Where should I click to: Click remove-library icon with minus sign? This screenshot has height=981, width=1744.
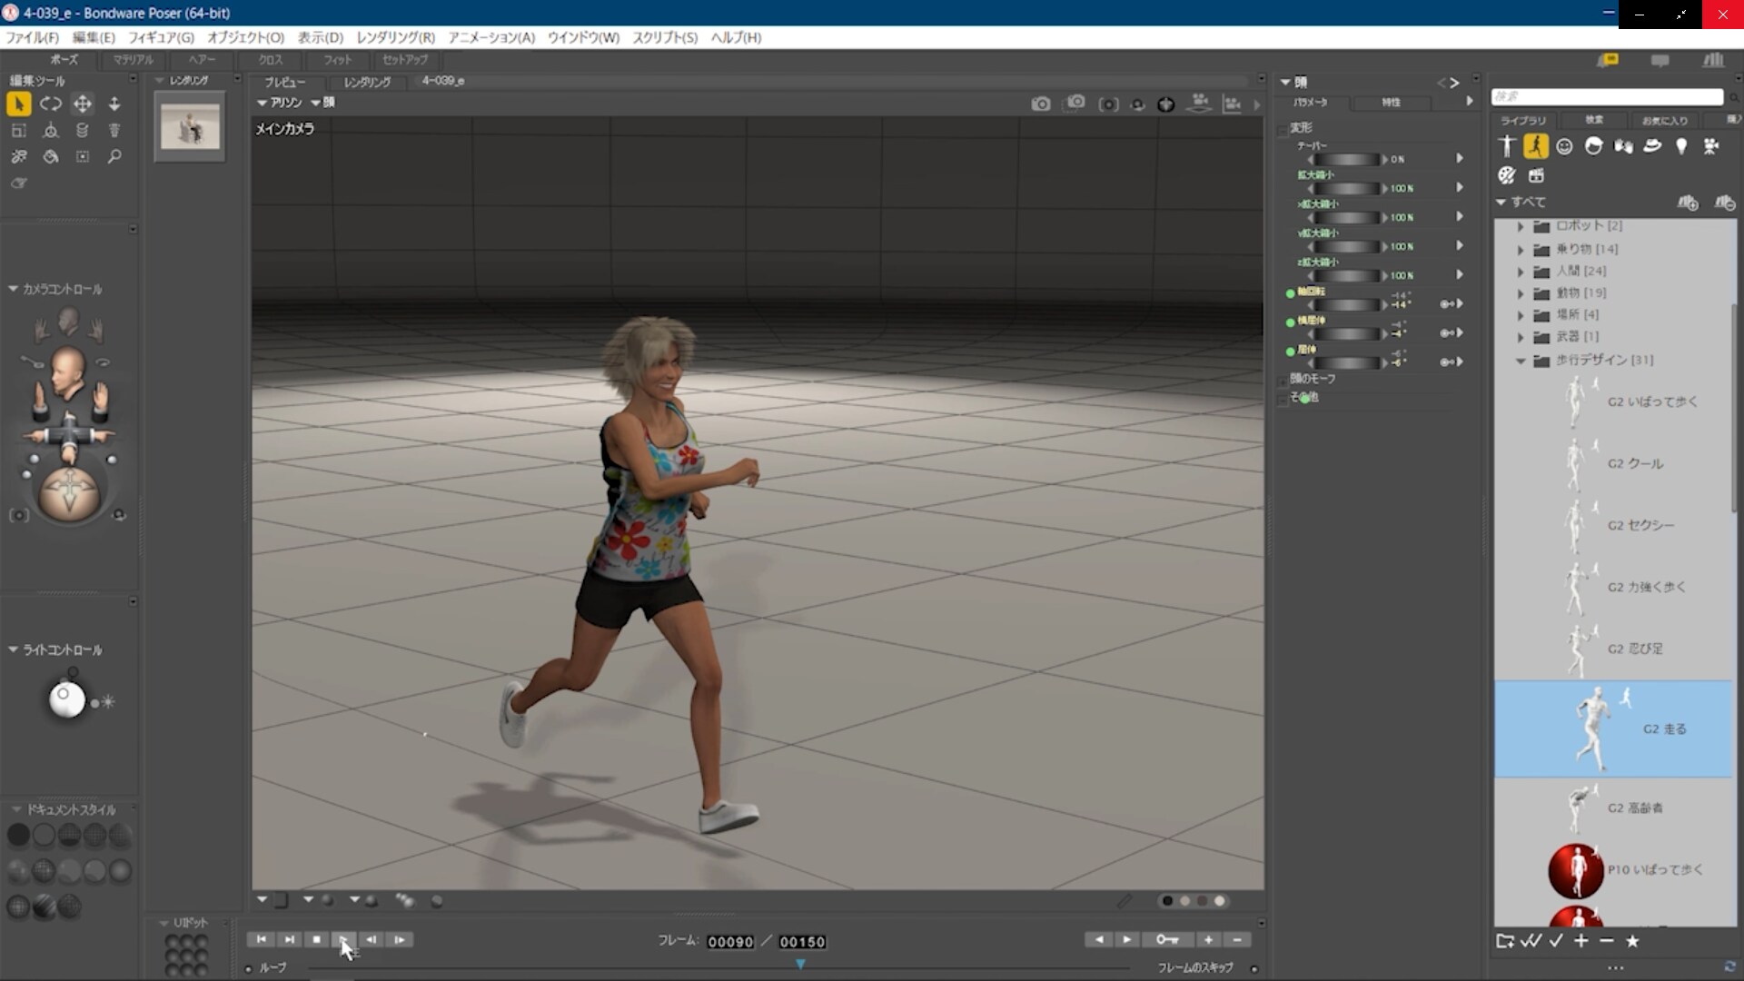tap(1725, 203)
